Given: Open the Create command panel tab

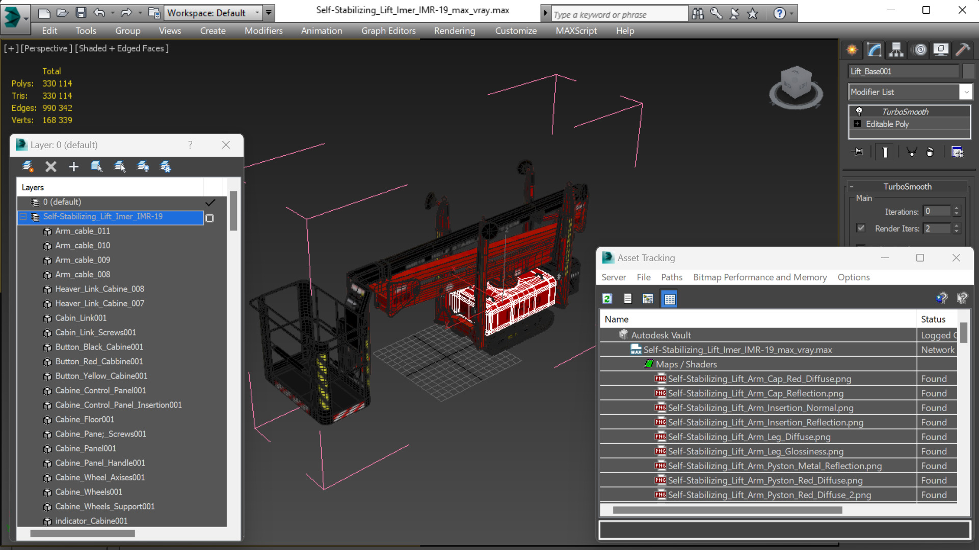Looking at the screenshot, I should [x=852, y=50].
